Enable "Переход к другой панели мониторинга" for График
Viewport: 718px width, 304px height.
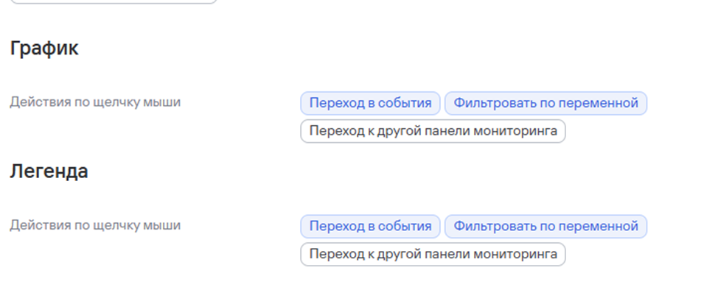pos(433,131)
